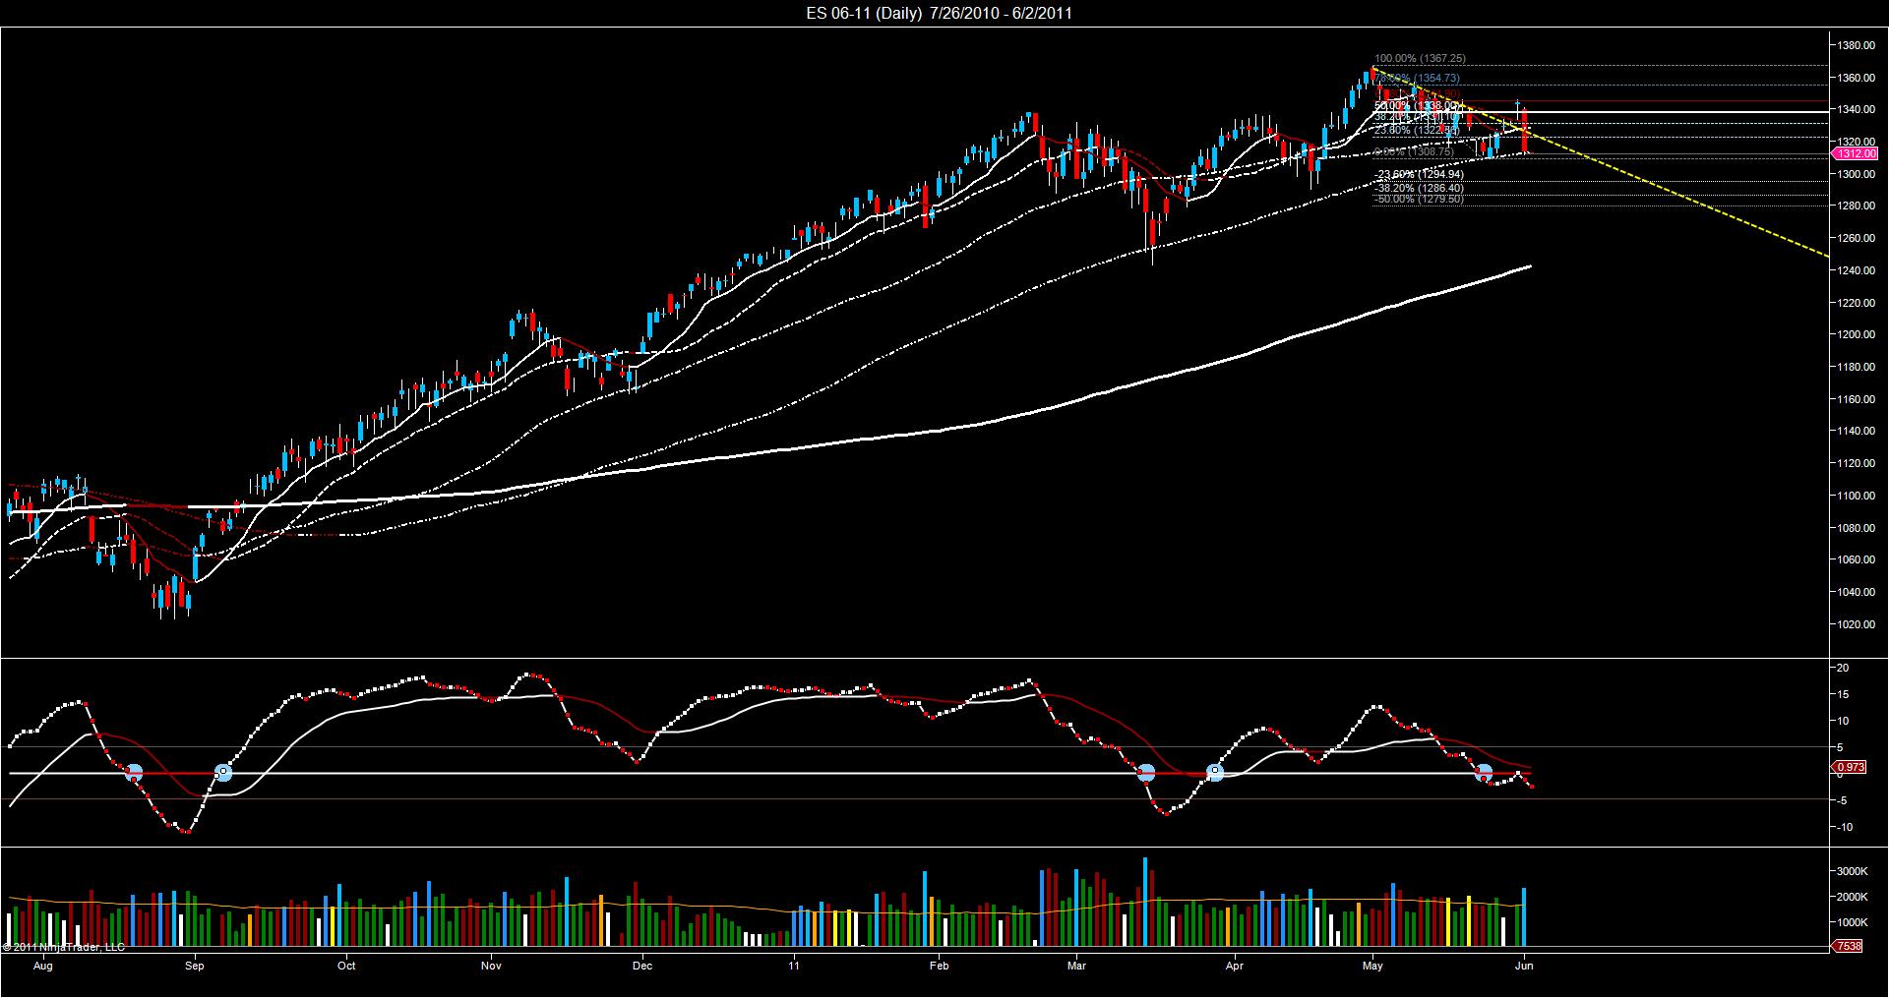
Task: Select the 1060.00 price axis label
Action: (x=1855, y=560)
